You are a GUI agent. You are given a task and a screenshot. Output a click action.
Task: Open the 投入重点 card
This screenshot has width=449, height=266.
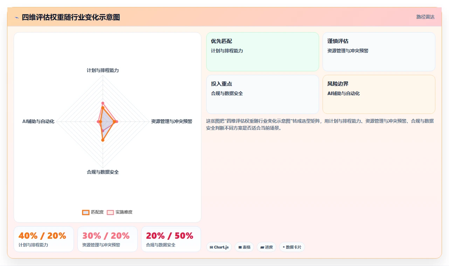[263, 94]
